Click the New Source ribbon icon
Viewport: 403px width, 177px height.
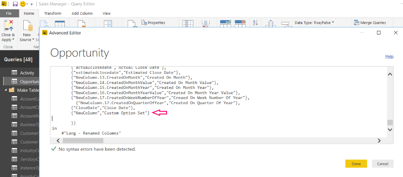pos(27,26)
